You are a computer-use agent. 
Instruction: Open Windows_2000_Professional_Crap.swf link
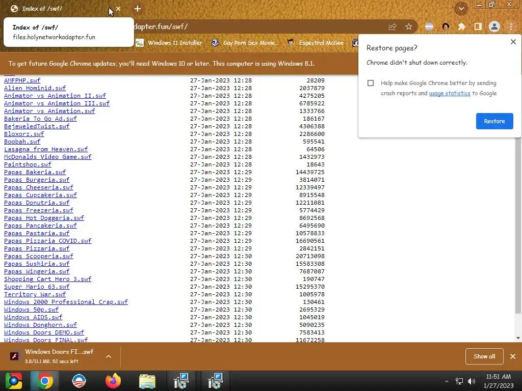point(66,302)
